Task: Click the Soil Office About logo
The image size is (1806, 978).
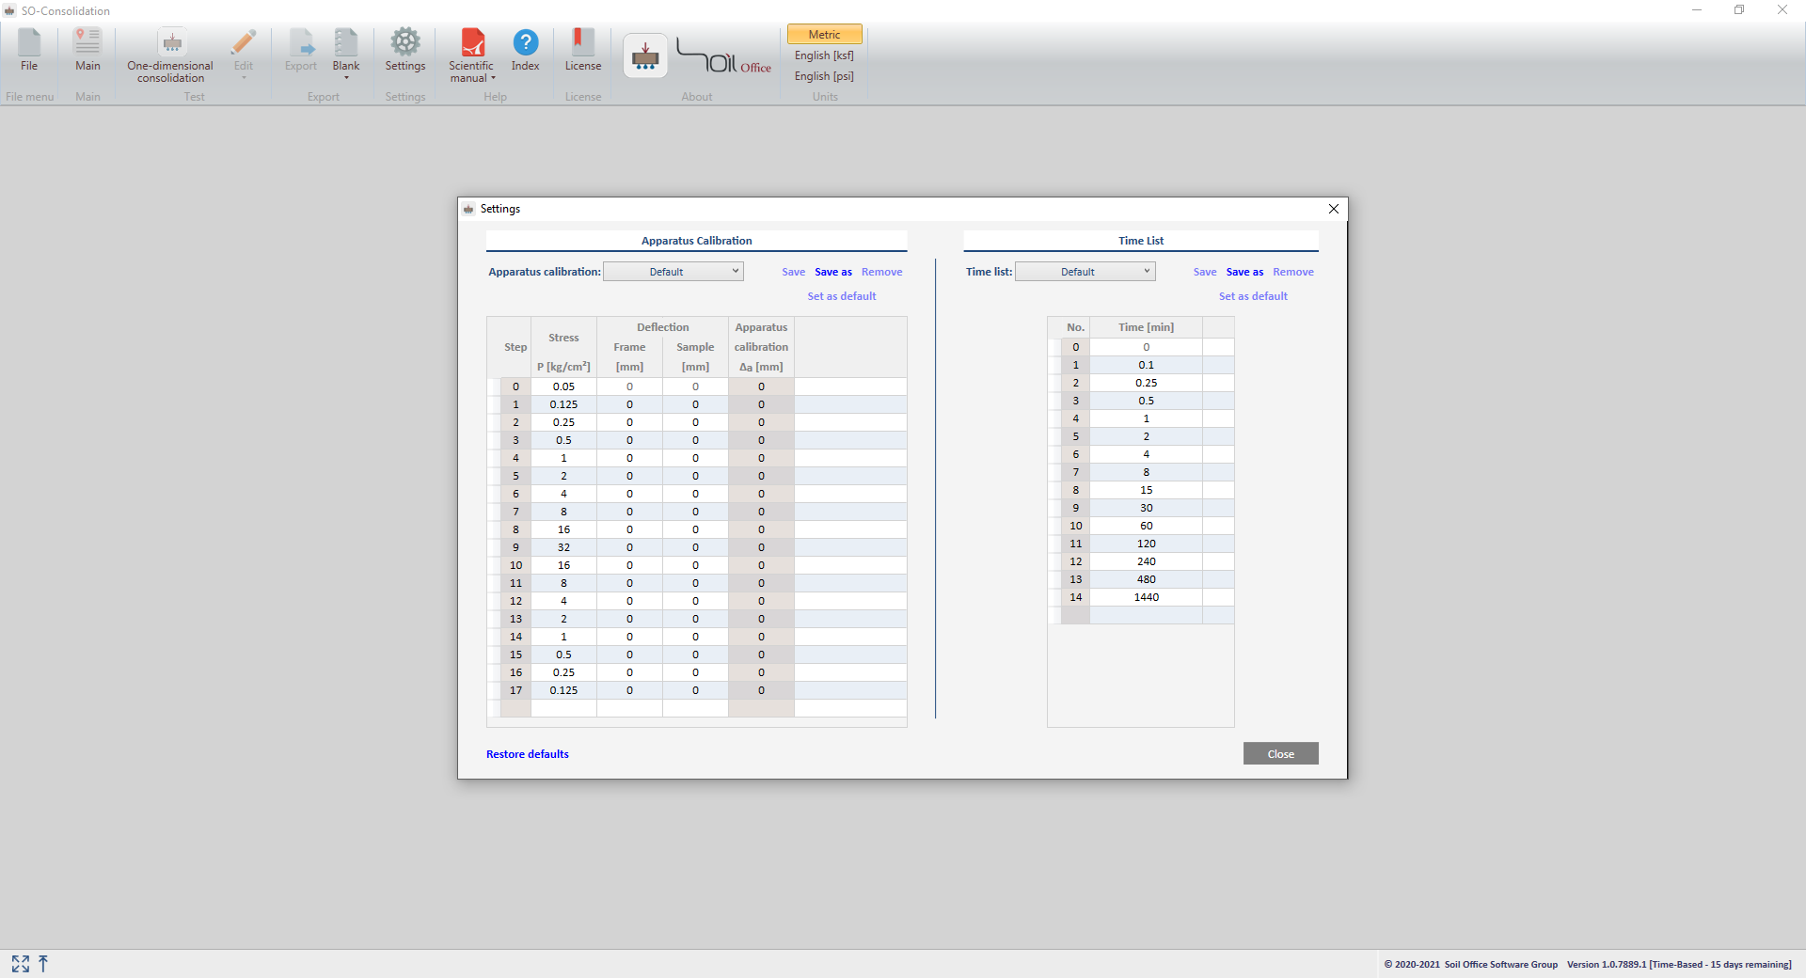Action: click(724, 58)
